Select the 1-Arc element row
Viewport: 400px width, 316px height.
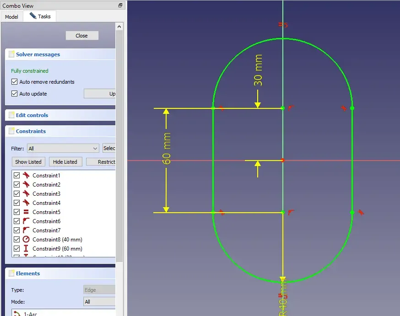(x=64, y=313)
